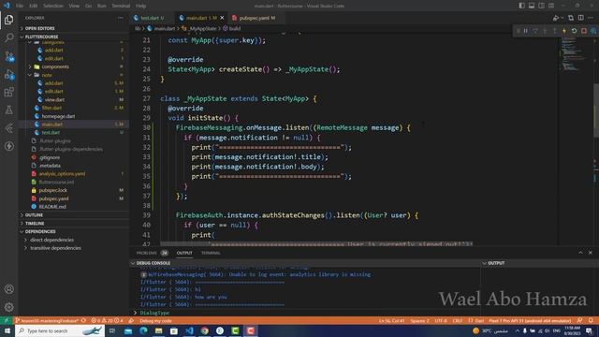Switch to pubspec.yaml editor tab
The image size is (599, 337).
pyautogui.click(x=256, y=18)
